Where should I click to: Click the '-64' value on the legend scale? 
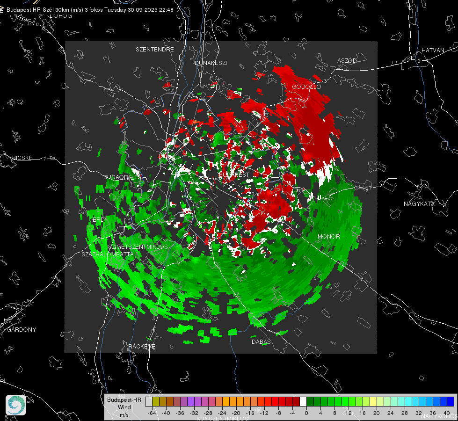152,413
